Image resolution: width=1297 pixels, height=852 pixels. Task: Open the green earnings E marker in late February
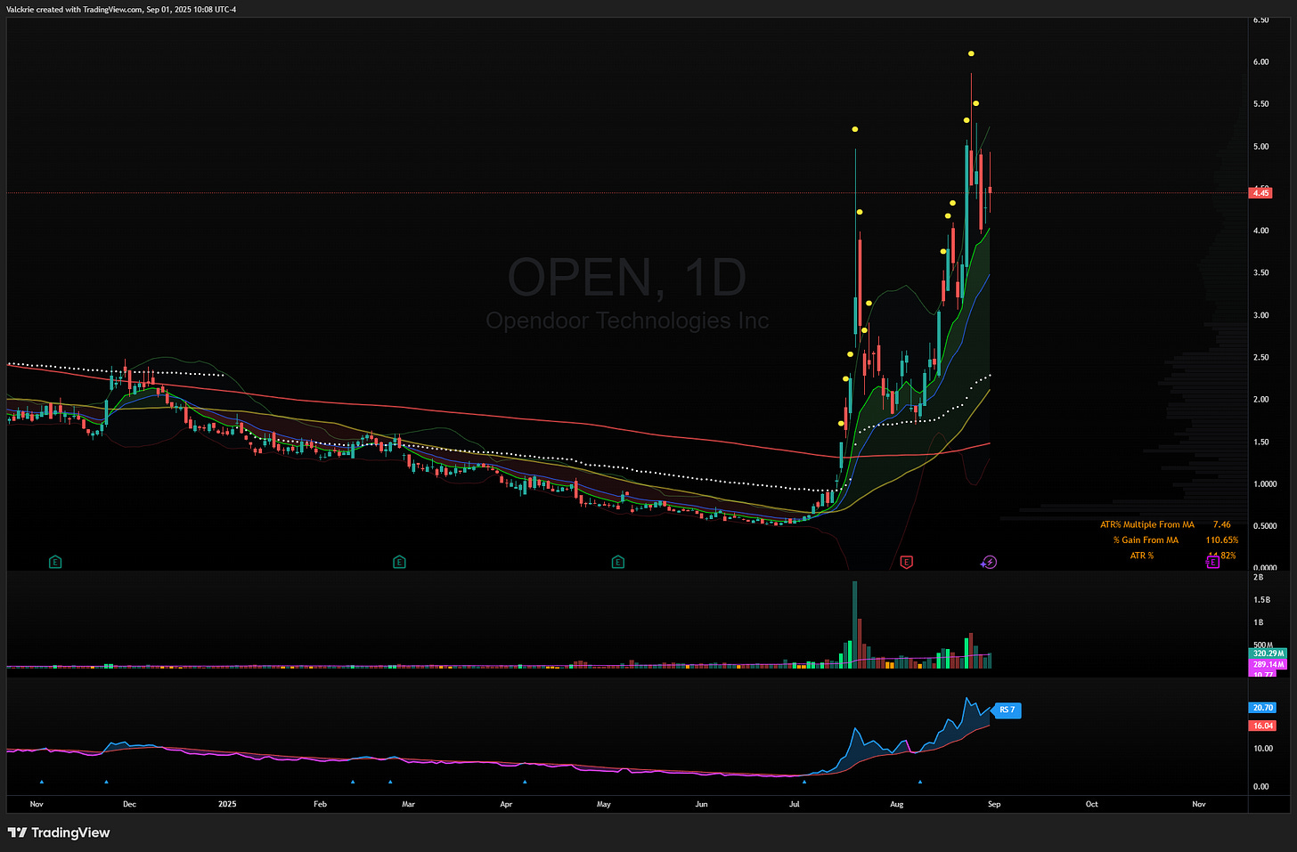pyautogui.click(x=399, y=562)
